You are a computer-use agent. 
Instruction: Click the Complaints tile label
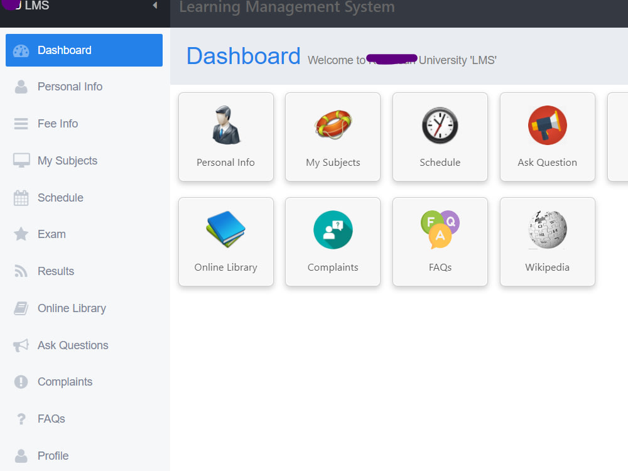333,268
